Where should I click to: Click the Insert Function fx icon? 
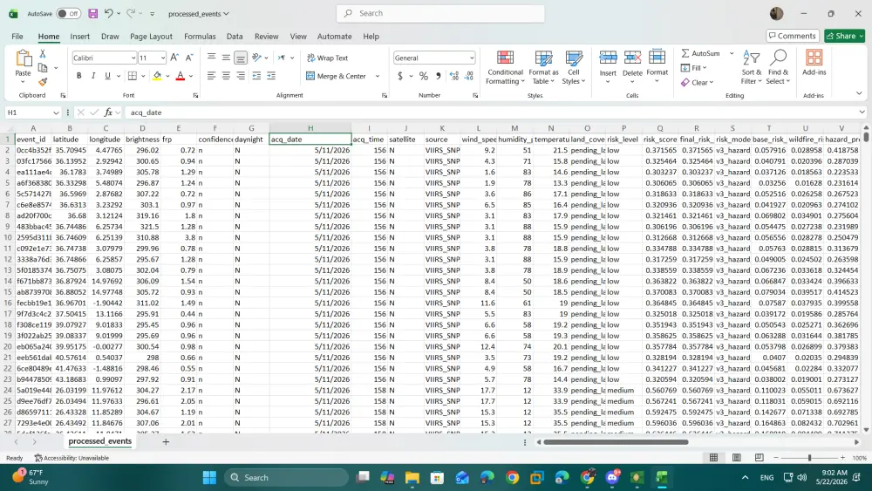pos(108,113)
